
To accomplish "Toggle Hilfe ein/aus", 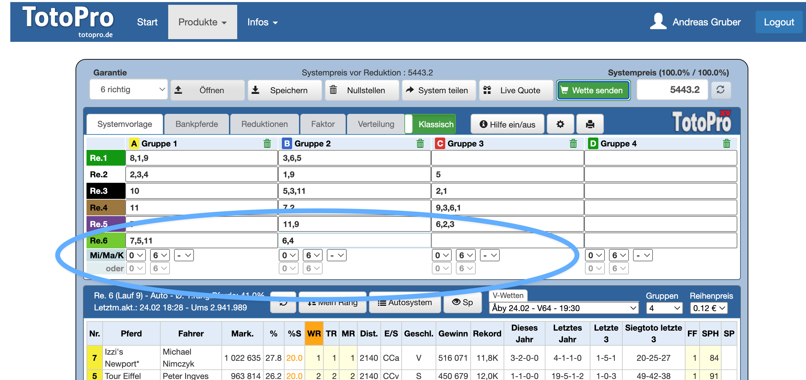I will tap(507, 124).
